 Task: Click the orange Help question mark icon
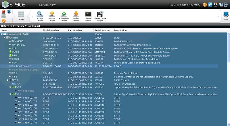tap(205, 5)
